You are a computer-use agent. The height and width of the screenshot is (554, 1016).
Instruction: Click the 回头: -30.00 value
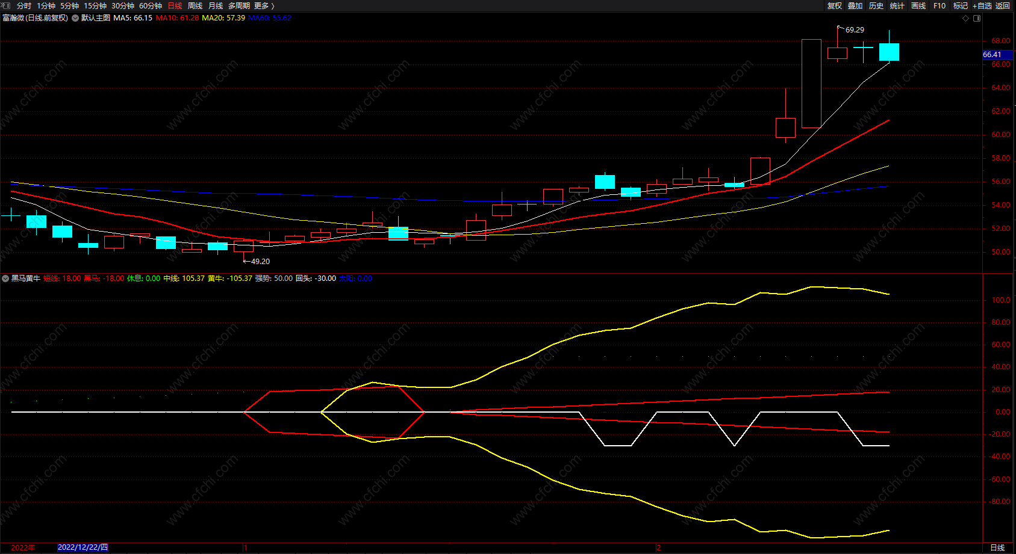[316, 279]
